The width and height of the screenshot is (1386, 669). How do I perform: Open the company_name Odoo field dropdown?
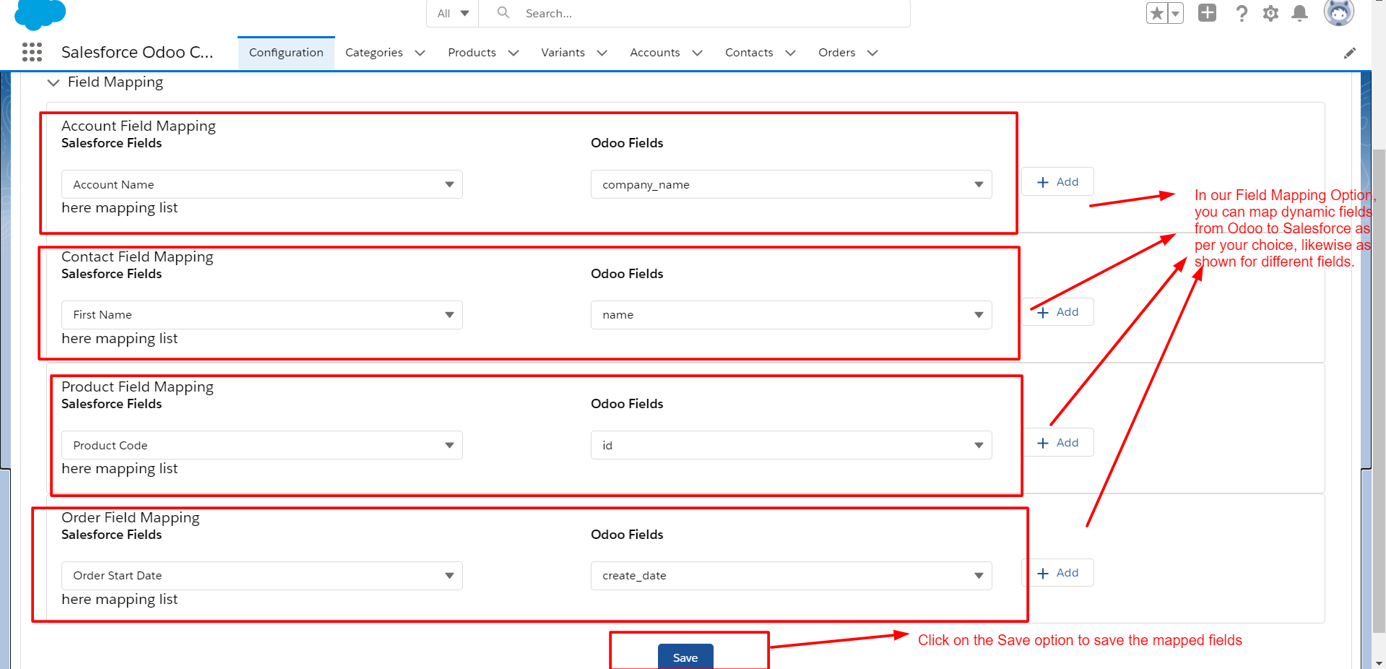[x=979, y=184]
